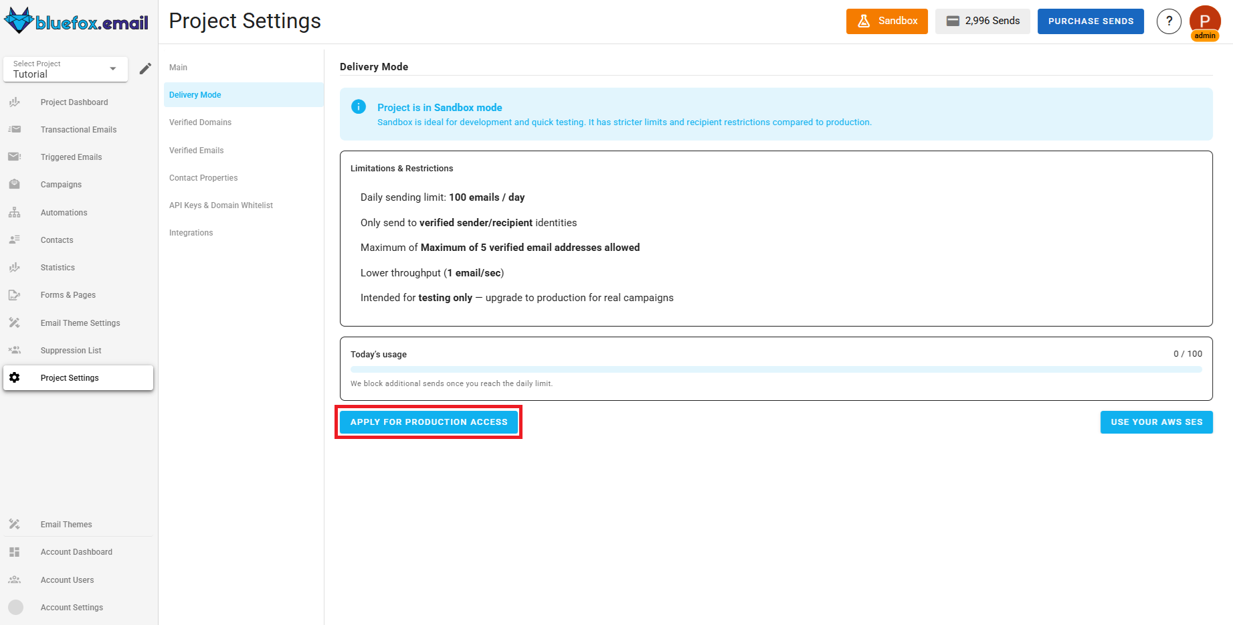This screenshot has width=1233, height=625.
Task: View the Statistics section
Action: point(58,267)
